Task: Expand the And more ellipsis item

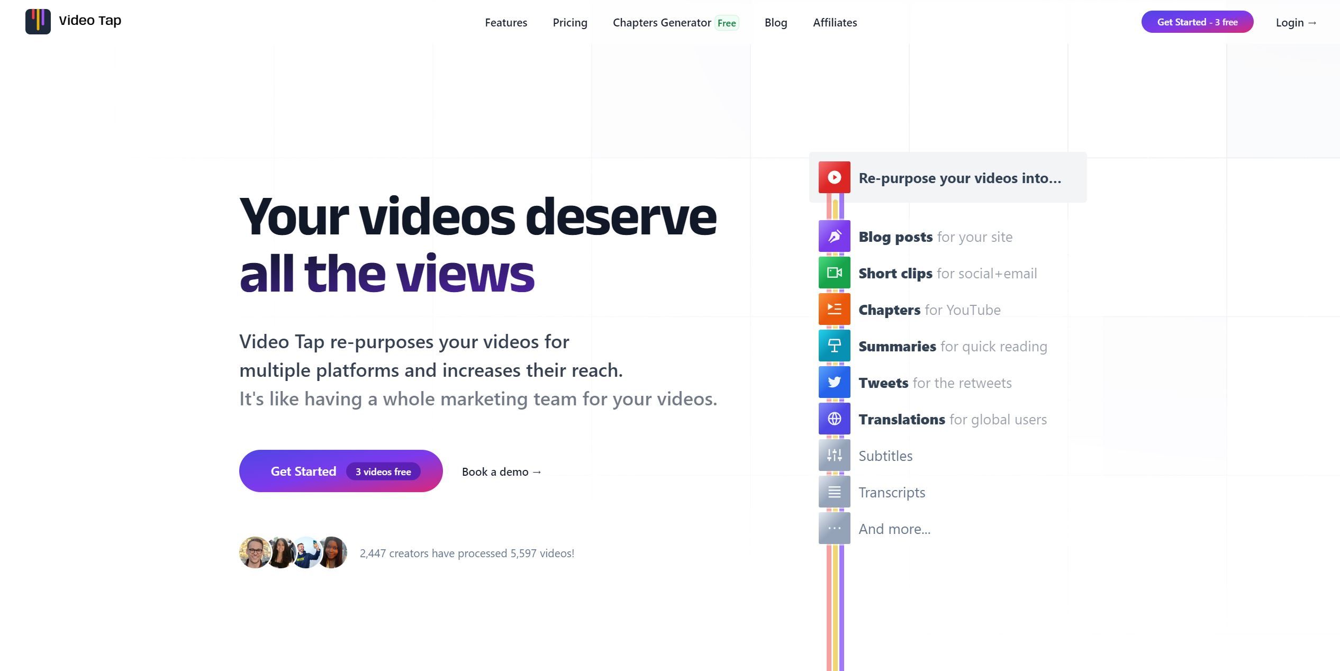Action: click(x=834, y=528)
